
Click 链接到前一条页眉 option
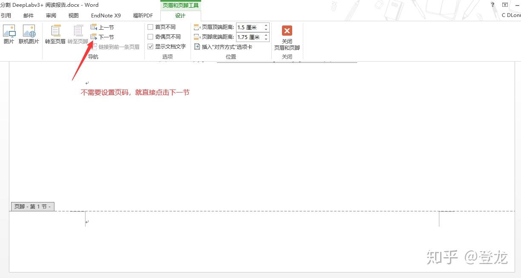[x=115, y=47]
